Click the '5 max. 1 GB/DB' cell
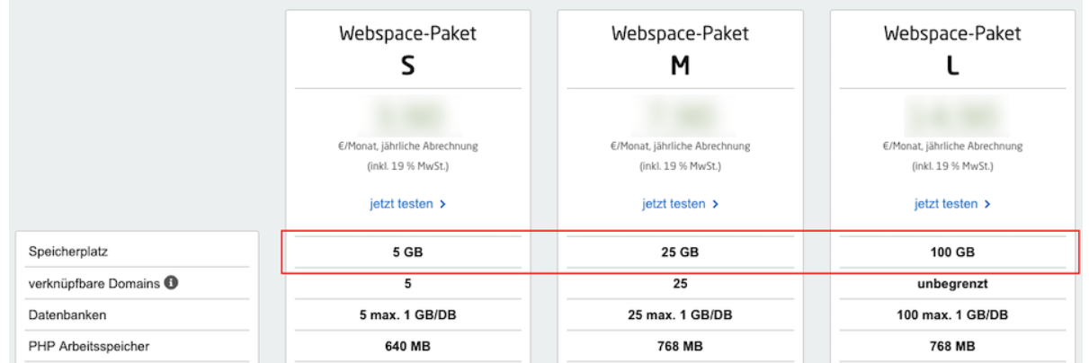 (x=407, y=314)
